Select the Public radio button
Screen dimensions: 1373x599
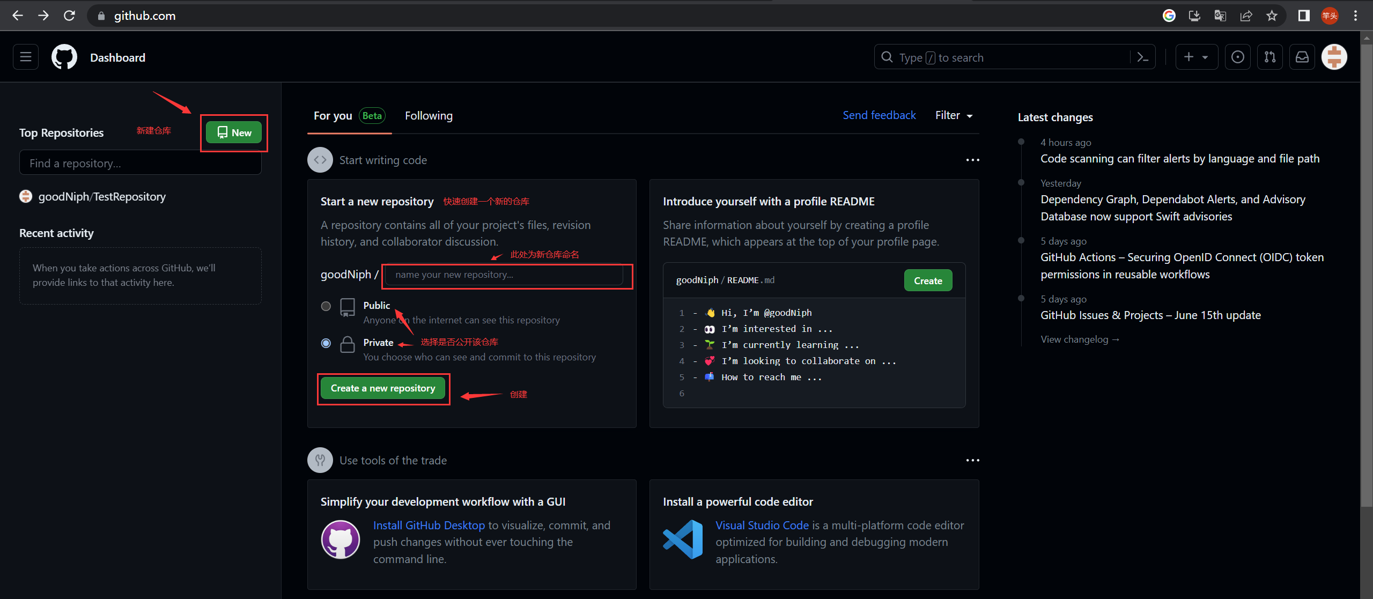[326, 306]
